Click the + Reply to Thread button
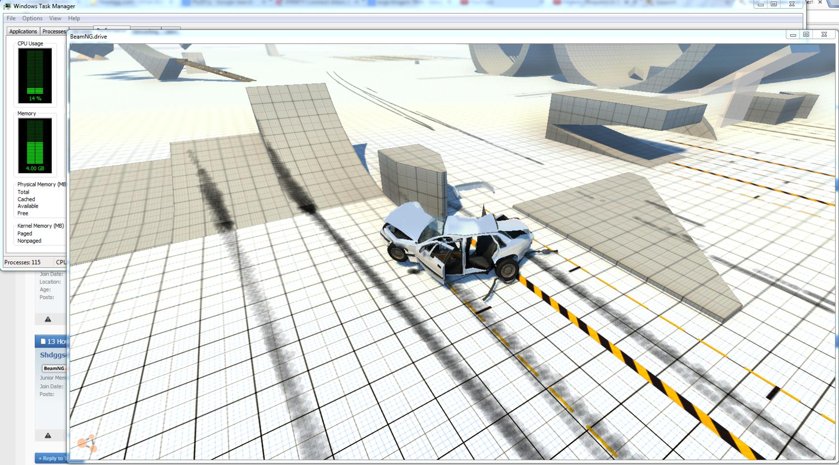Image resolution: width=839 pixels, height=465 pixels. [x=51, y=458]
